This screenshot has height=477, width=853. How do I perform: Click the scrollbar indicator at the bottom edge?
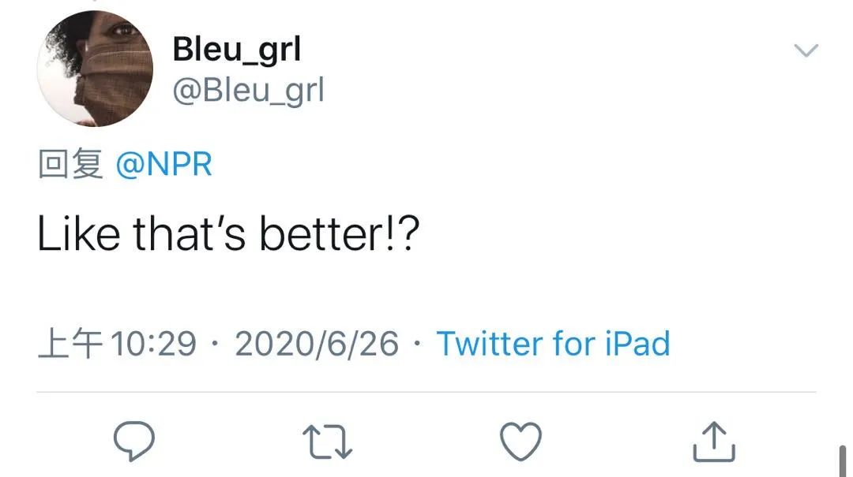pyautogui.click(x=842, y=461)
